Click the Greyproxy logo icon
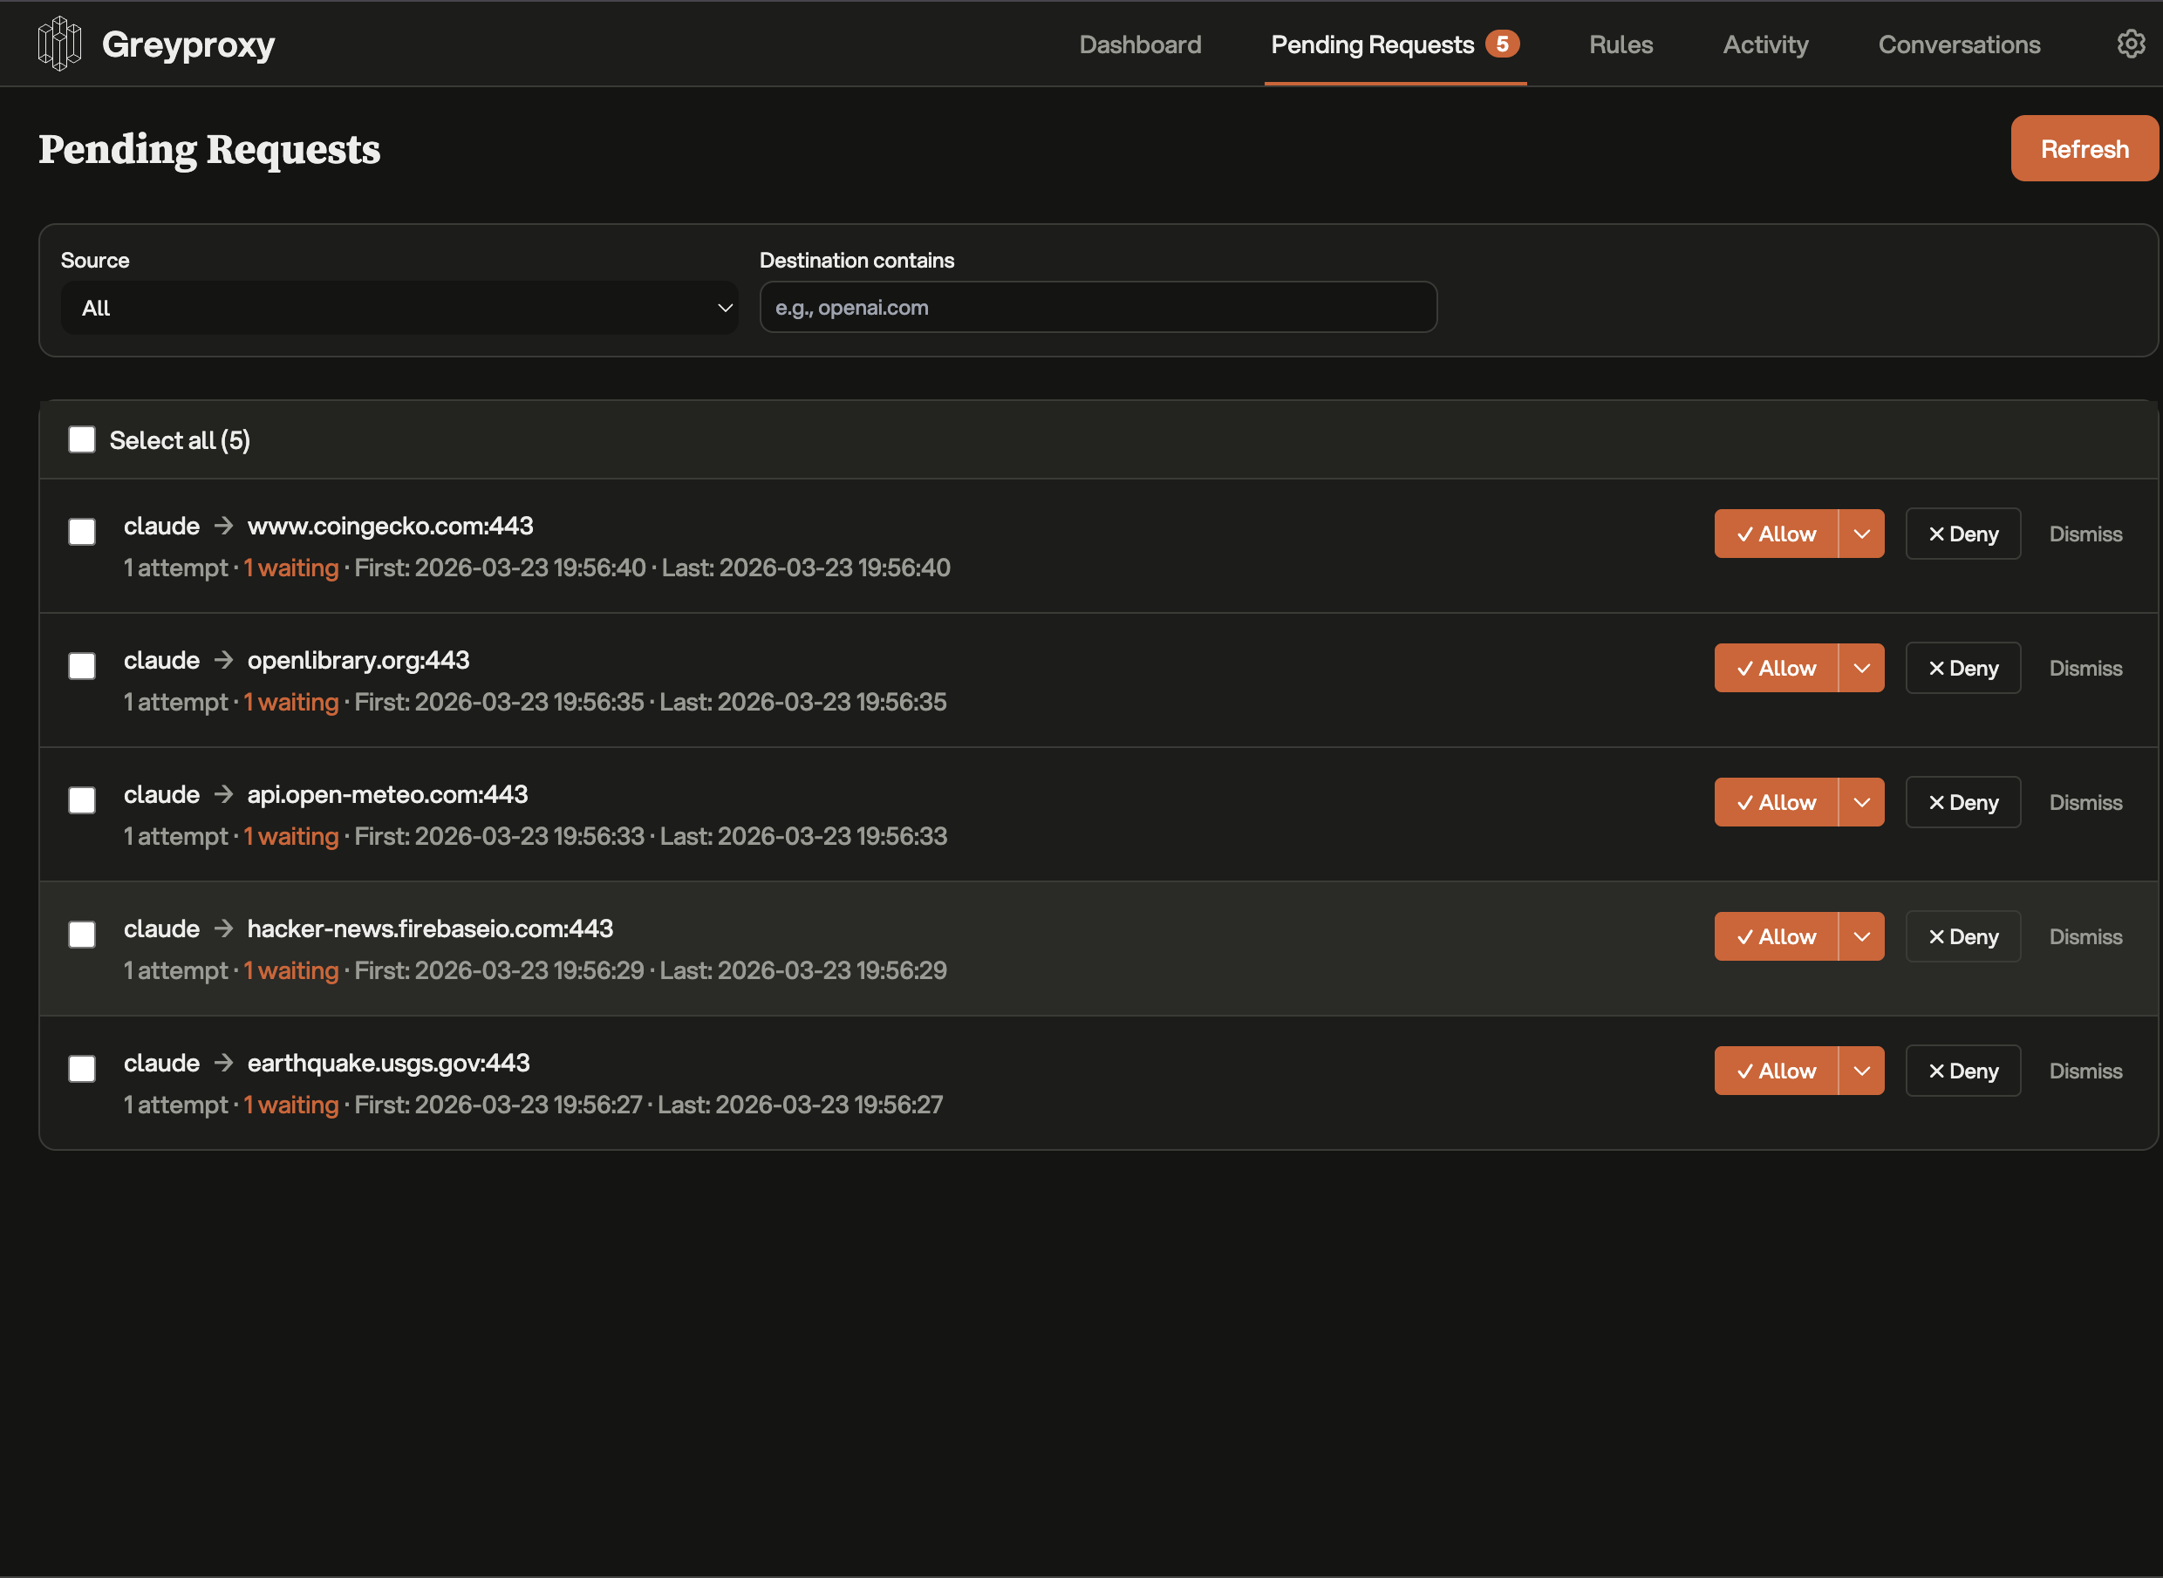This screenshot has height=1578, width=2163. tap(59, 44)
